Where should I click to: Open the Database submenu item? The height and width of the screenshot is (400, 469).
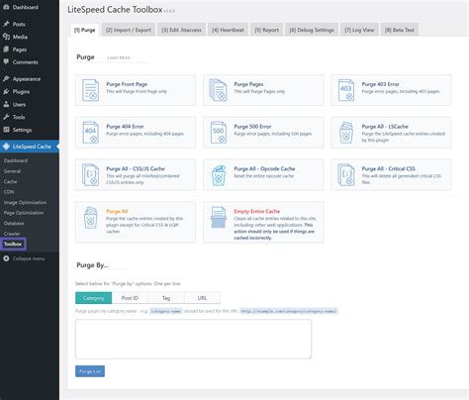point(14,223)
